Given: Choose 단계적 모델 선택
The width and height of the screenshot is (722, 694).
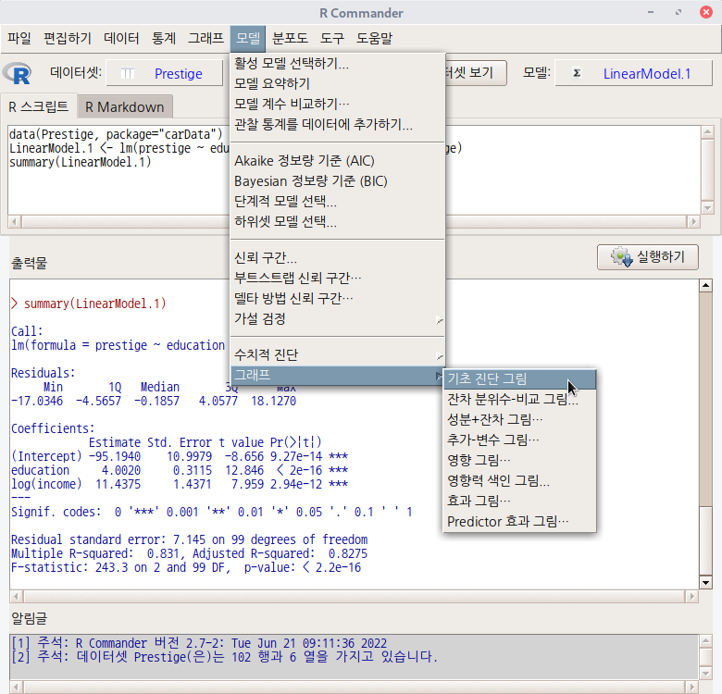Looking at the screenshot, I should coord(338,201).
